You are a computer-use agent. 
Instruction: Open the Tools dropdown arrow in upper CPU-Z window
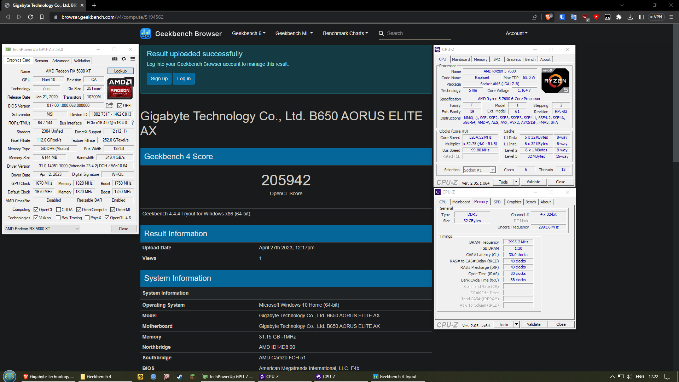click(x=516, y=182)
